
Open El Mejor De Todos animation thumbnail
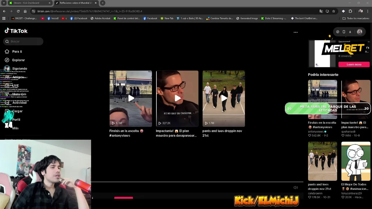[356, 161]
